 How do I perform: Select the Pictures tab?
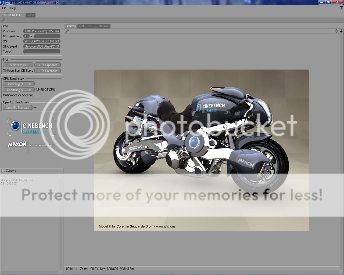coord(70,26)
